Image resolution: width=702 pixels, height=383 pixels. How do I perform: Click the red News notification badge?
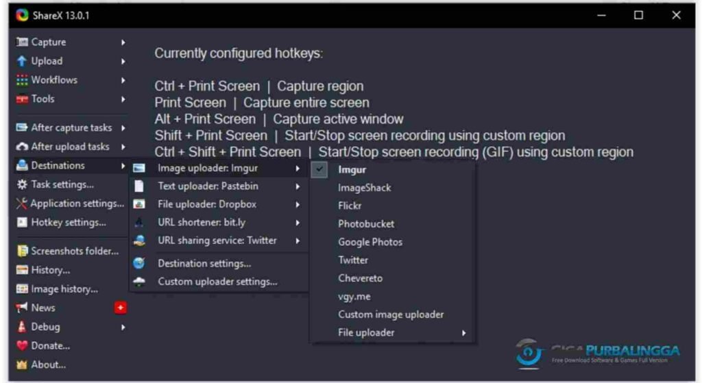click(x=121, y=308)
